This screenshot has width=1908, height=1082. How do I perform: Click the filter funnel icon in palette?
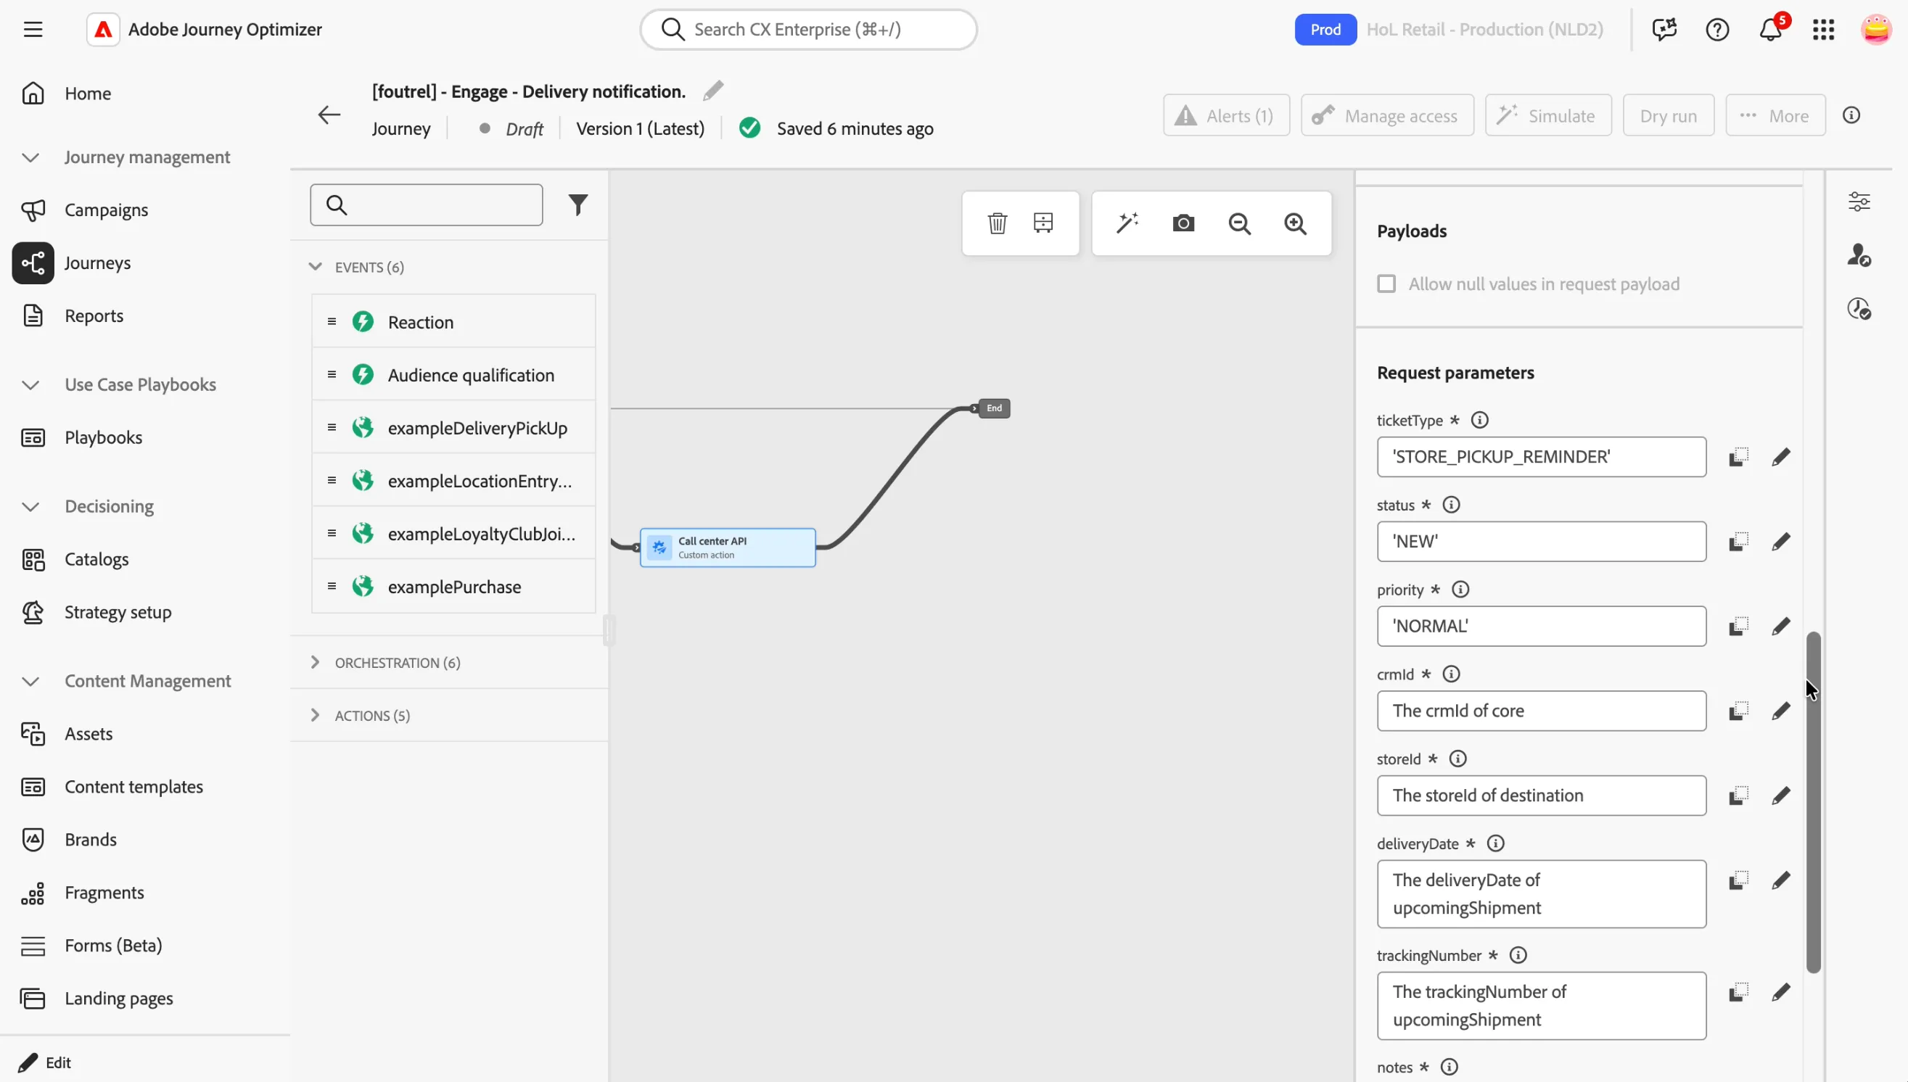(x=577, y=205)
